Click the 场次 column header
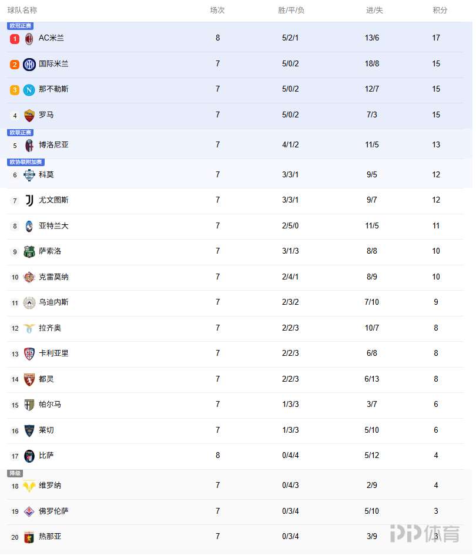Viewport: 476px width, 559px height. [217, 10]
